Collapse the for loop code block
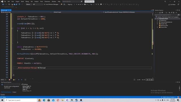The height and width of the screenshot is (102, 181). tap(12, 28)
